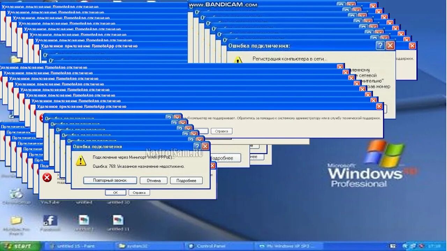Click the yellow warning icon in error 769 dialog
447x251 pixels.
click(x=81, y=161)
